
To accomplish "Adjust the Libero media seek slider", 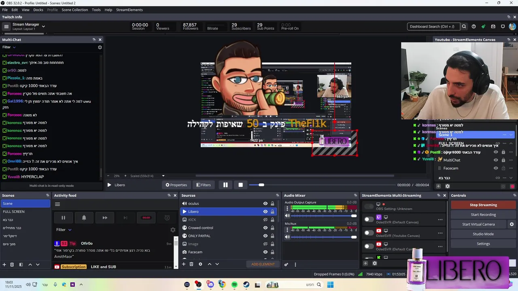I will click(x=322, y=185).
